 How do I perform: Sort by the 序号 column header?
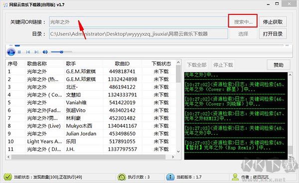12,63
